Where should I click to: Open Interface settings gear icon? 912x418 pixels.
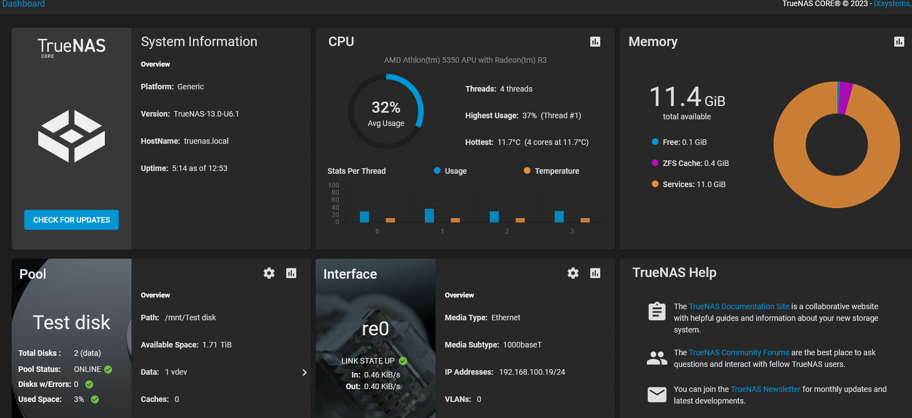coord(573,273)
